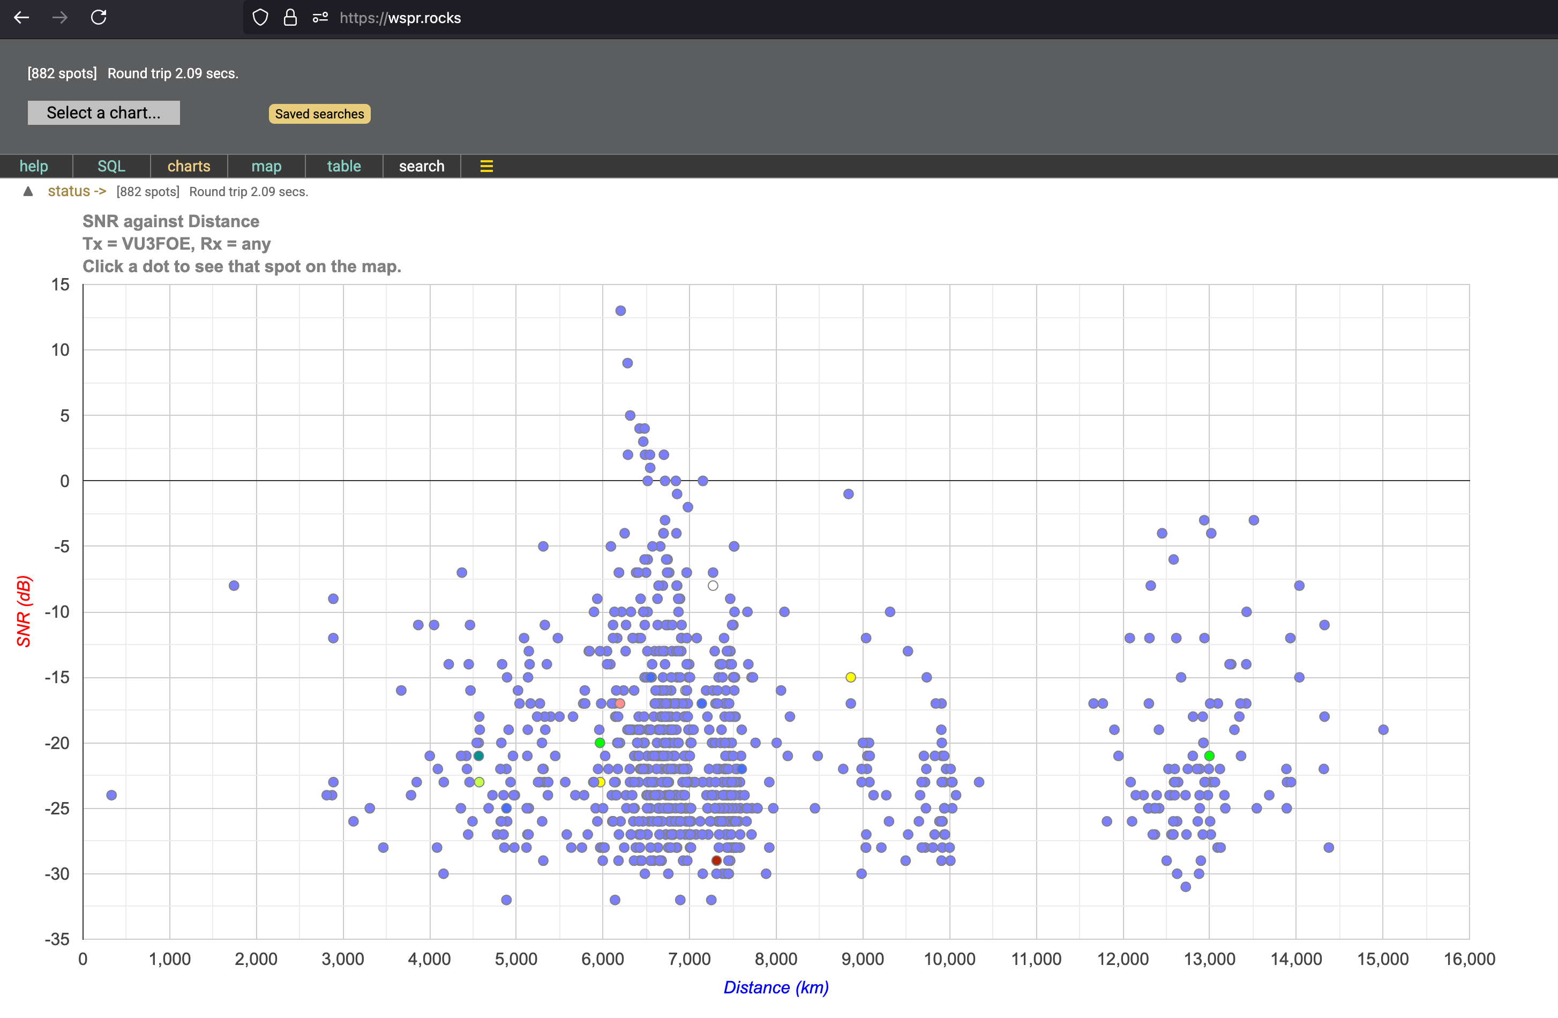Click the SNR (dB) axis title
The image size is (1558, 1018).
coord(24,611)
